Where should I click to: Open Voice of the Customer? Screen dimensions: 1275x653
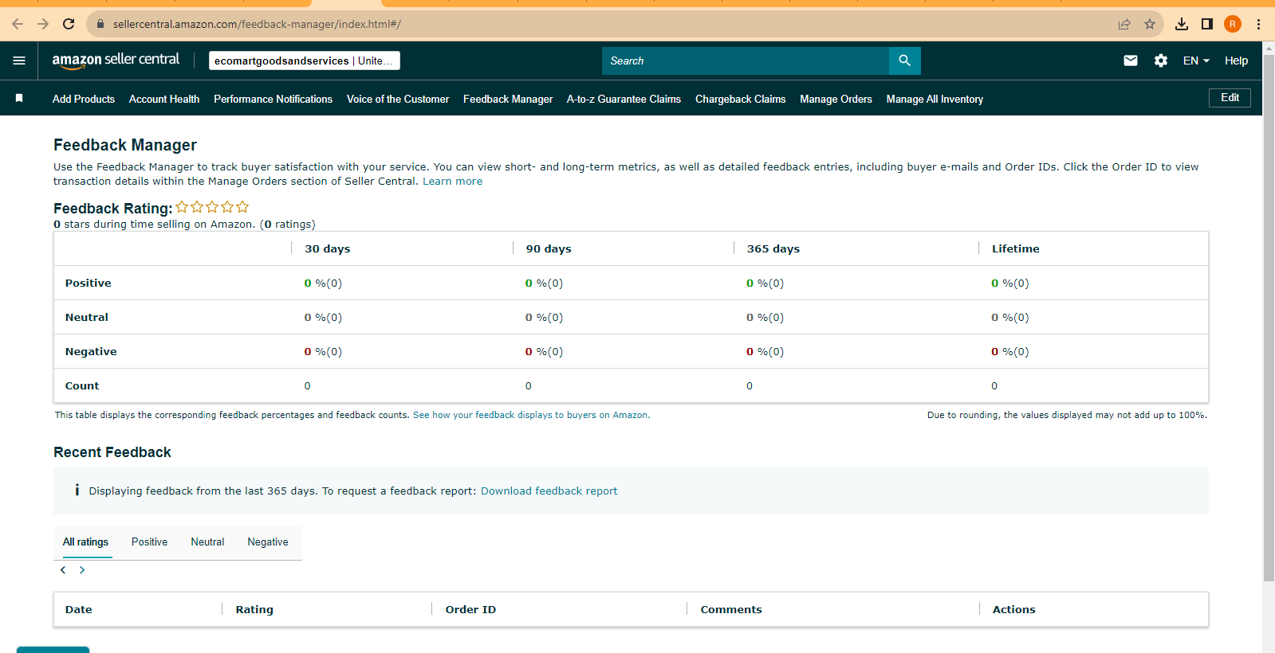coord(398,99)
